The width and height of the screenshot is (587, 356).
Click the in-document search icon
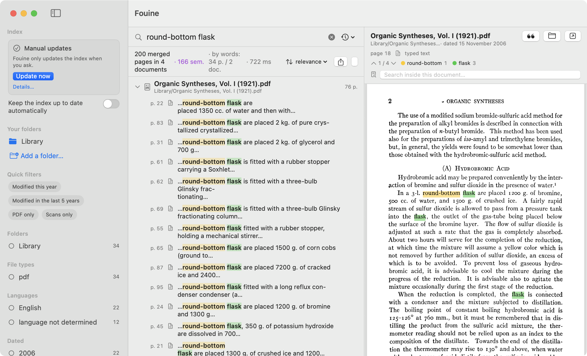(x=374, y=75)
